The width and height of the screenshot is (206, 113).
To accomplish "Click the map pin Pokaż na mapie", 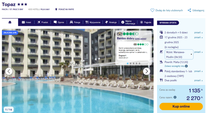I will 56,9.
